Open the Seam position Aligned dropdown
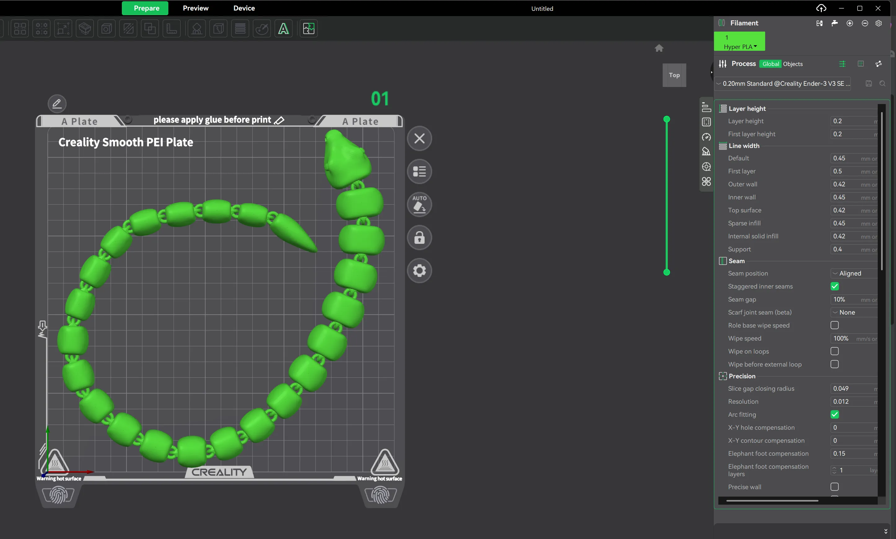 pos(851,273)
